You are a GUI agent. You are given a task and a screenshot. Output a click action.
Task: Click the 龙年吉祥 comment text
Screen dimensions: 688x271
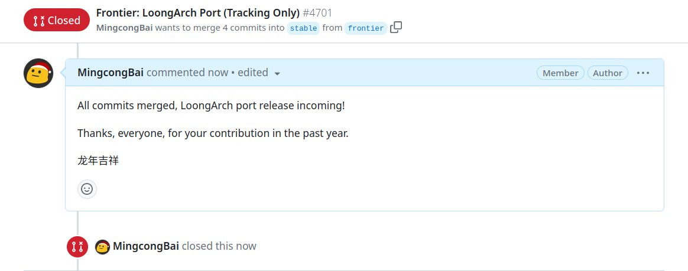(x=98, y=160)
